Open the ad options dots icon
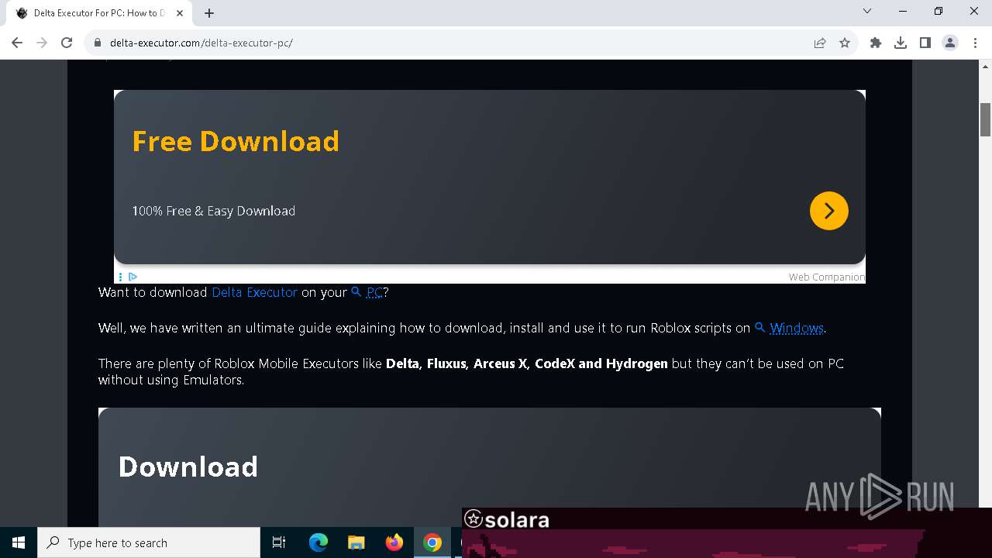Image resolution: width=992 pixels, height=558 pixels. pos(121,277)
